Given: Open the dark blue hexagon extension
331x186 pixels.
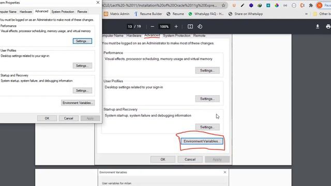Looking at the screenshot, I should click(x=251, y=6).
